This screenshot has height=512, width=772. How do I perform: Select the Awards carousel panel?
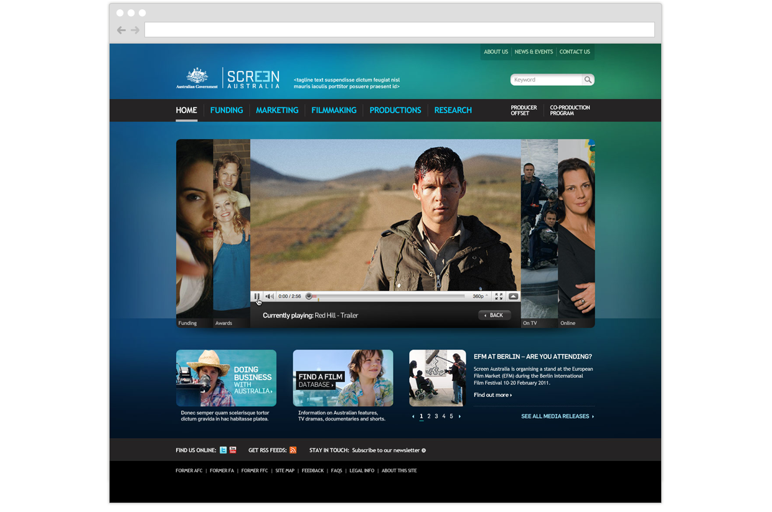[x=232, y=233]
